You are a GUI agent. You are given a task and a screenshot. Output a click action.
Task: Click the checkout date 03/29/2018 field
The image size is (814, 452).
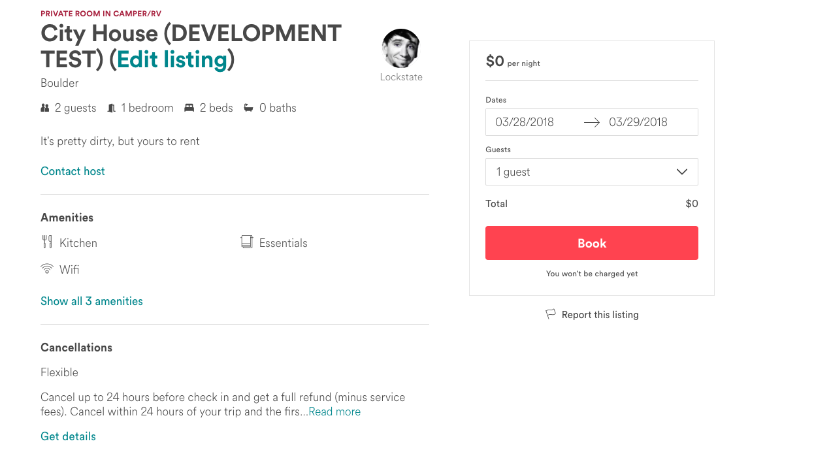(638, 122)
